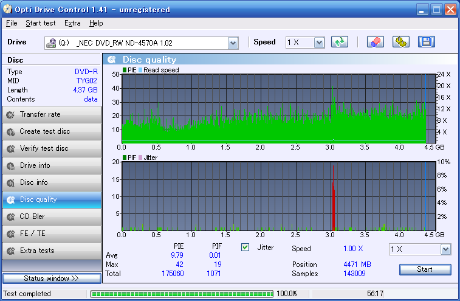Click the green test progress bar
This screenshot has height=301, width=460.
182,294
